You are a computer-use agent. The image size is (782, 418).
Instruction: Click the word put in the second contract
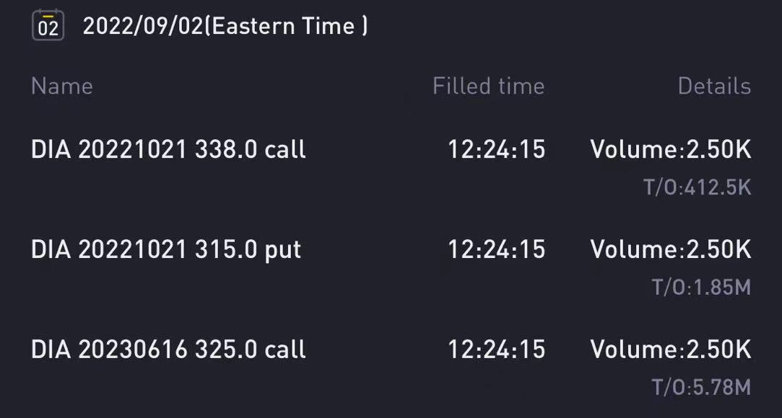[x=283, y=250]
